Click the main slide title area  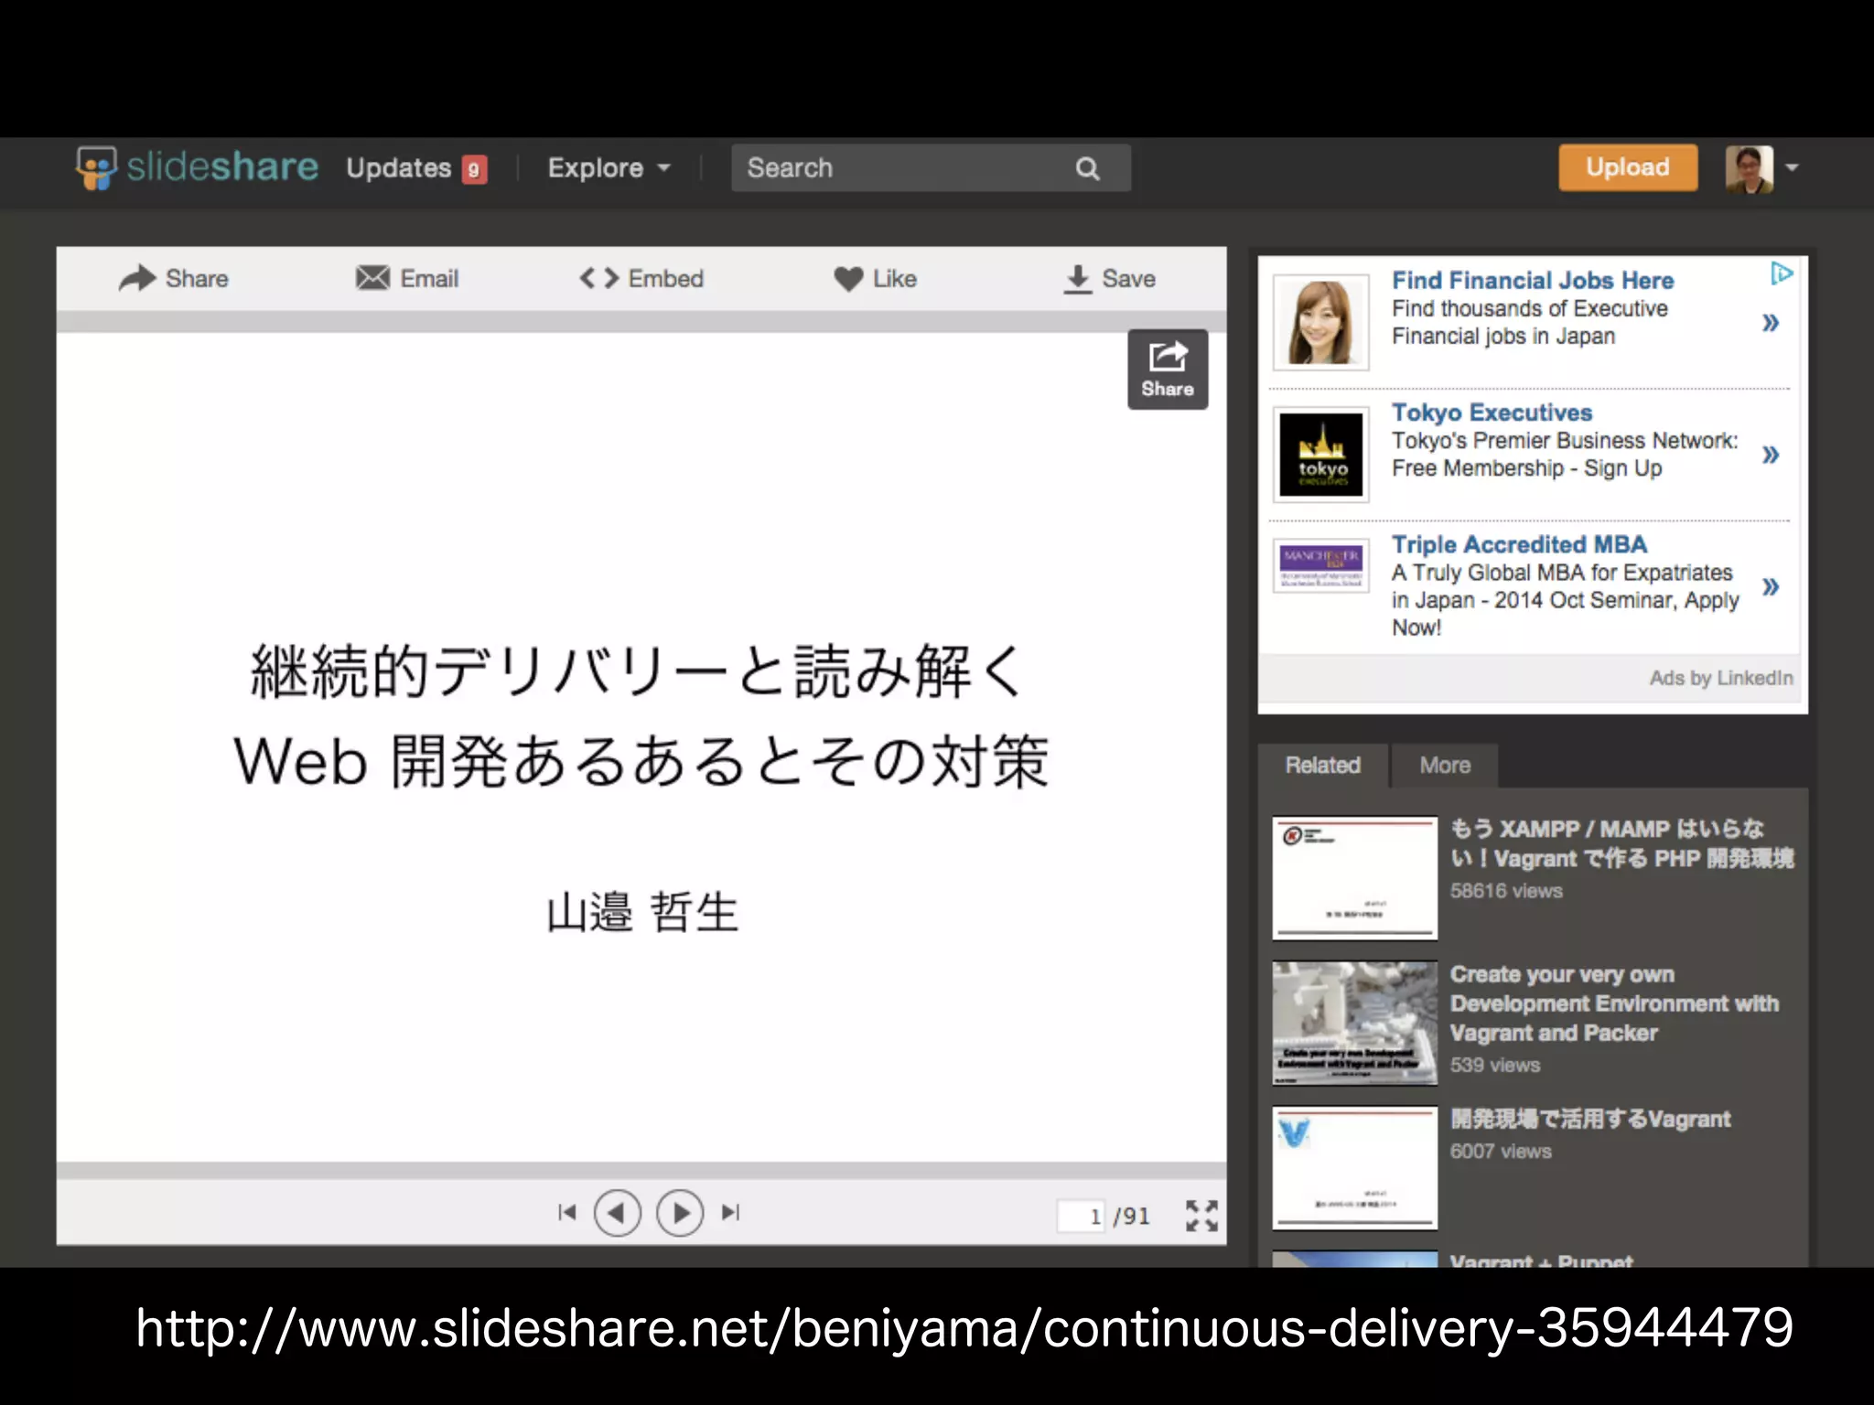[641, 716]
